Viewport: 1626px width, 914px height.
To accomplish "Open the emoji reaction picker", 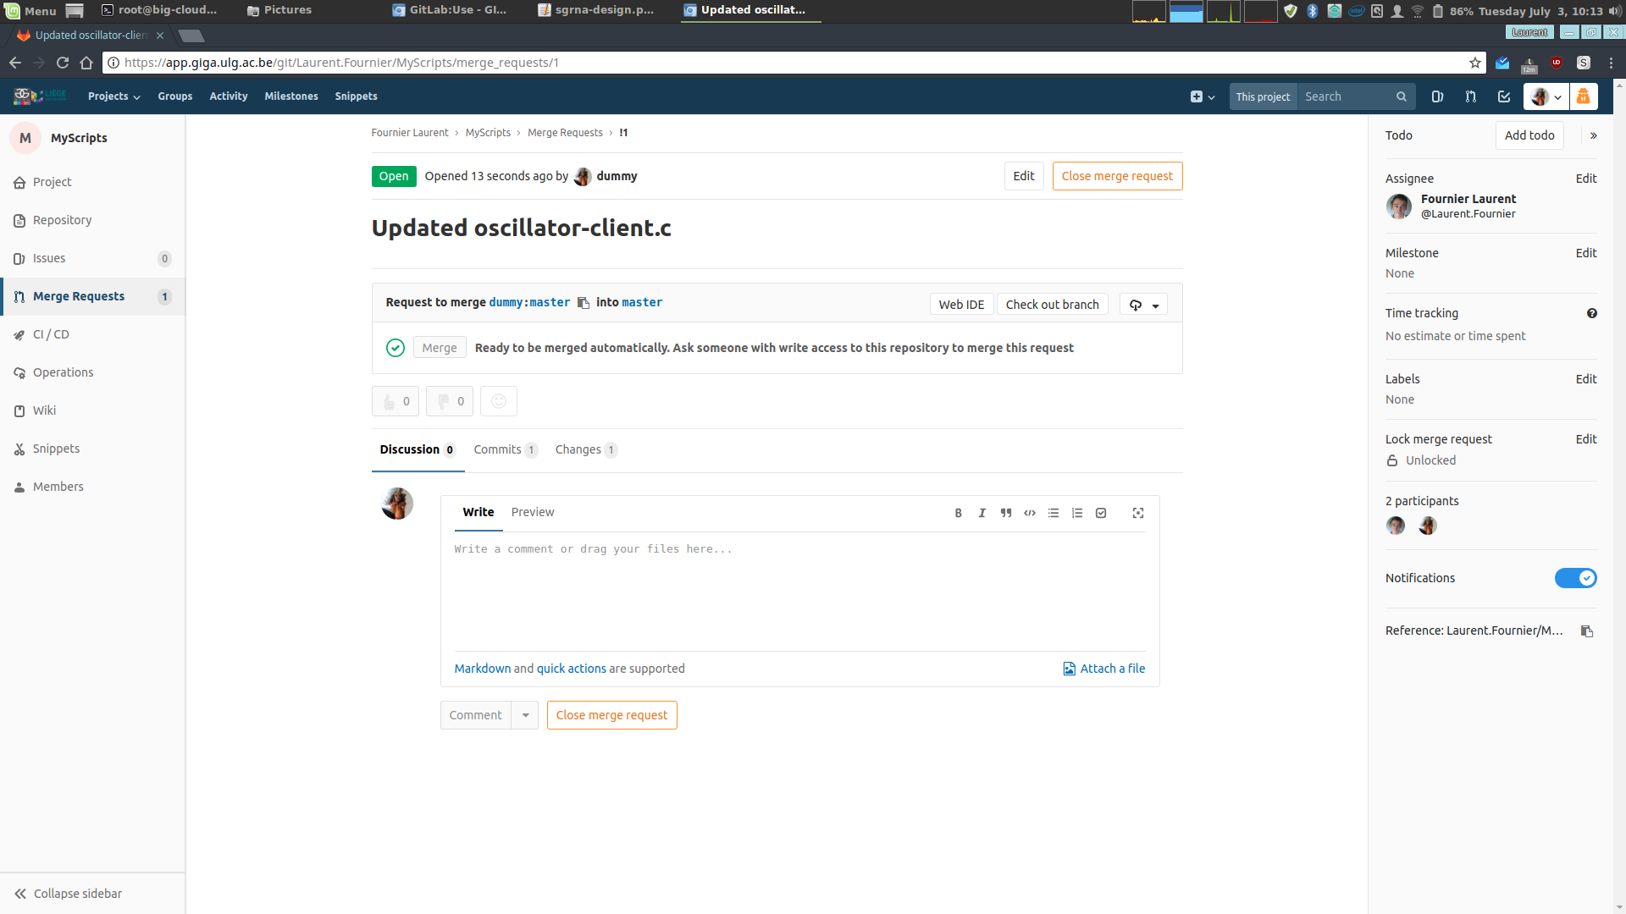I will 499,401.
